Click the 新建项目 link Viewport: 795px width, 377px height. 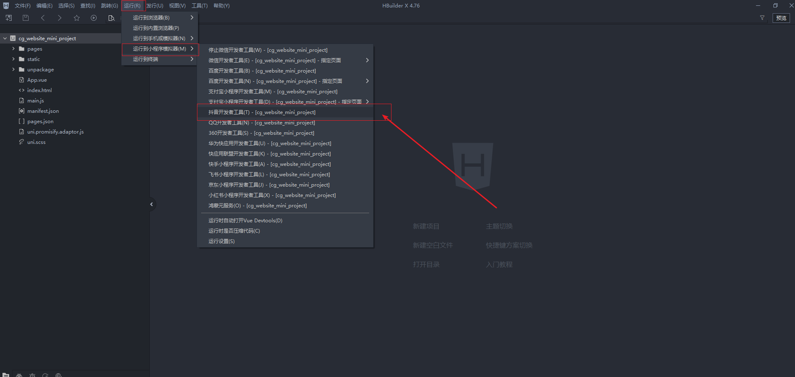tap(426, 226)
